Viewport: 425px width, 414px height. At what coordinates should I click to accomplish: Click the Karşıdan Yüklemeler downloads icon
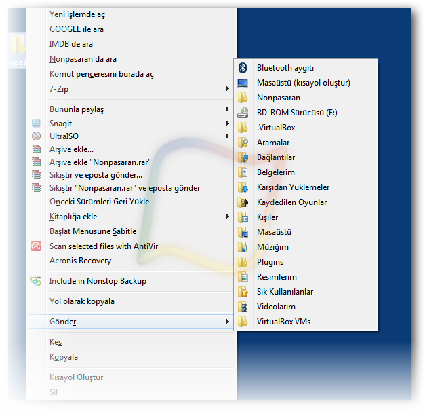pyautogui.click(x=243, y=187)
